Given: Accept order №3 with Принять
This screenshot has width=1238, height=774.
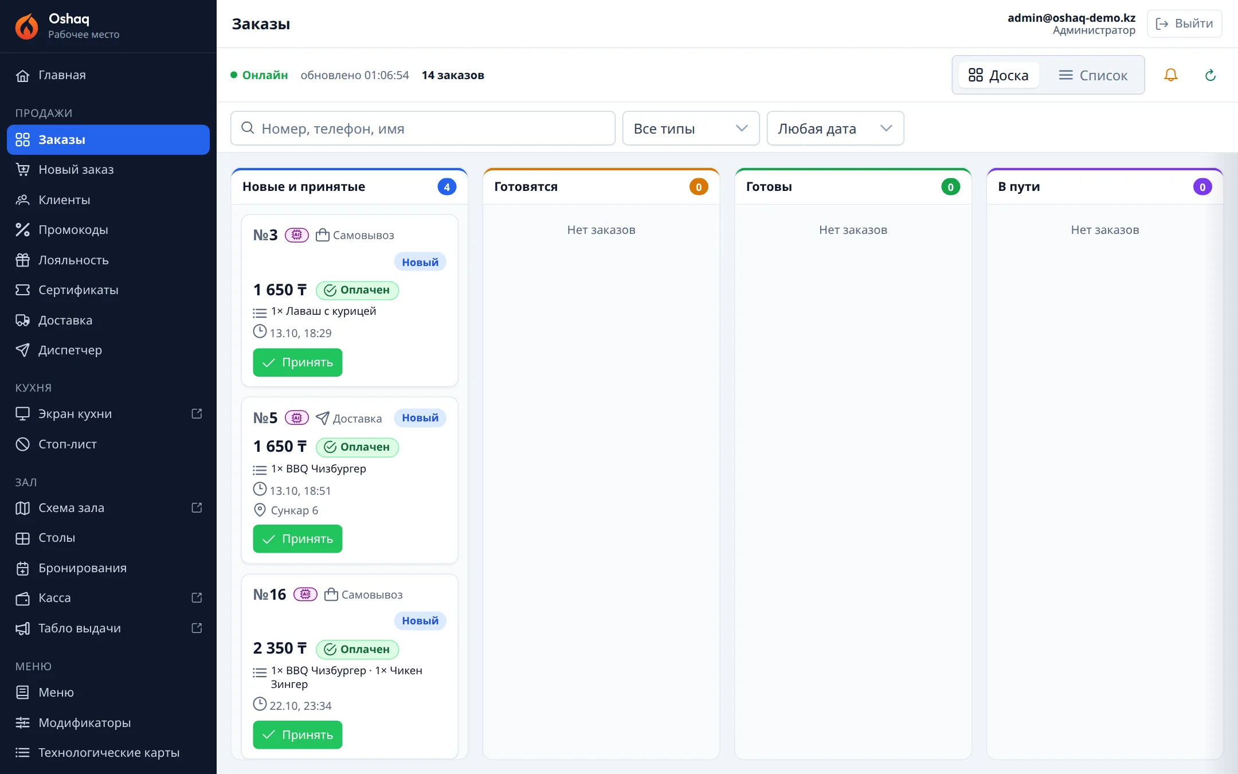Looking at the screenshot, I should pyautogui.click(x=297, y=362).
